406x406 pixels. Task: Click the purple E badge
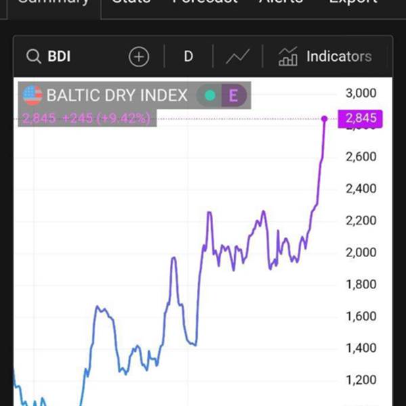coord(233,95)
